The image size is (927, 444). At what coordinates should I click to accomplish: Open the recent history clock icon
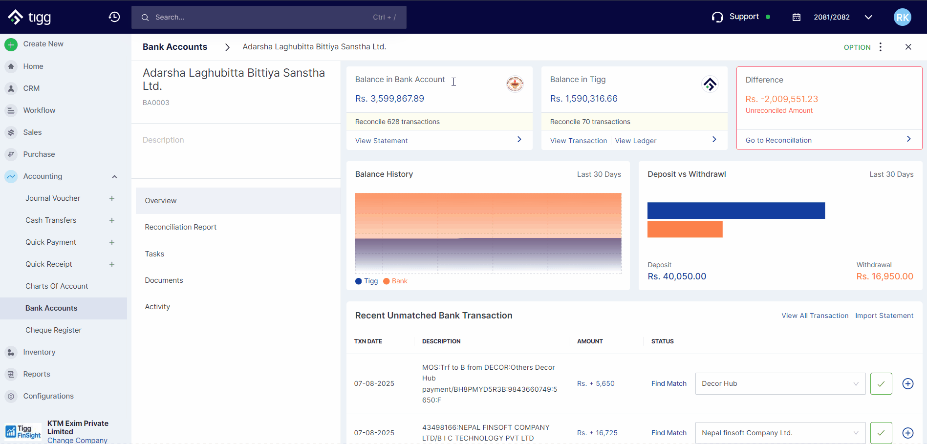[x=114, y=17]
